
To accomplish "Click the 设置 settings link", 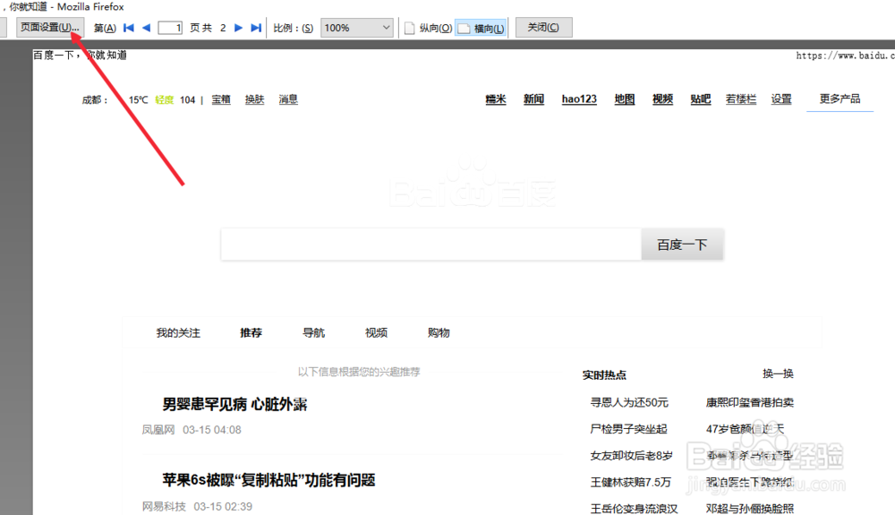I will point(781,99).
